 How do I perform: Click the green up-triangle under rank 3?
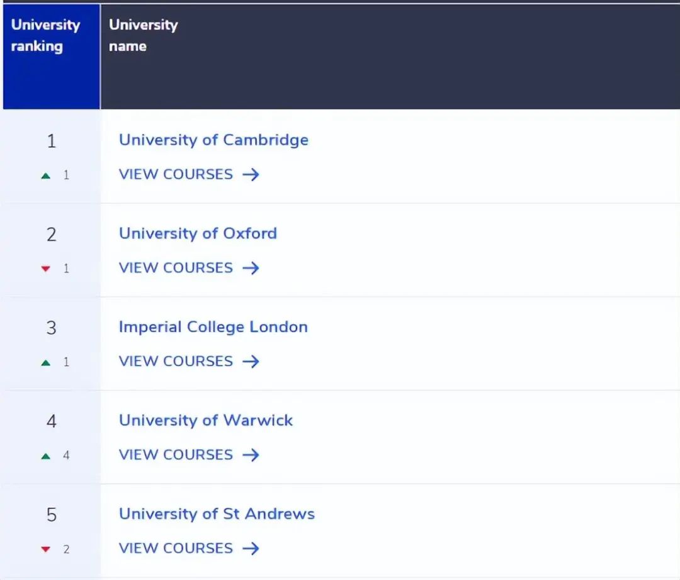45,362
